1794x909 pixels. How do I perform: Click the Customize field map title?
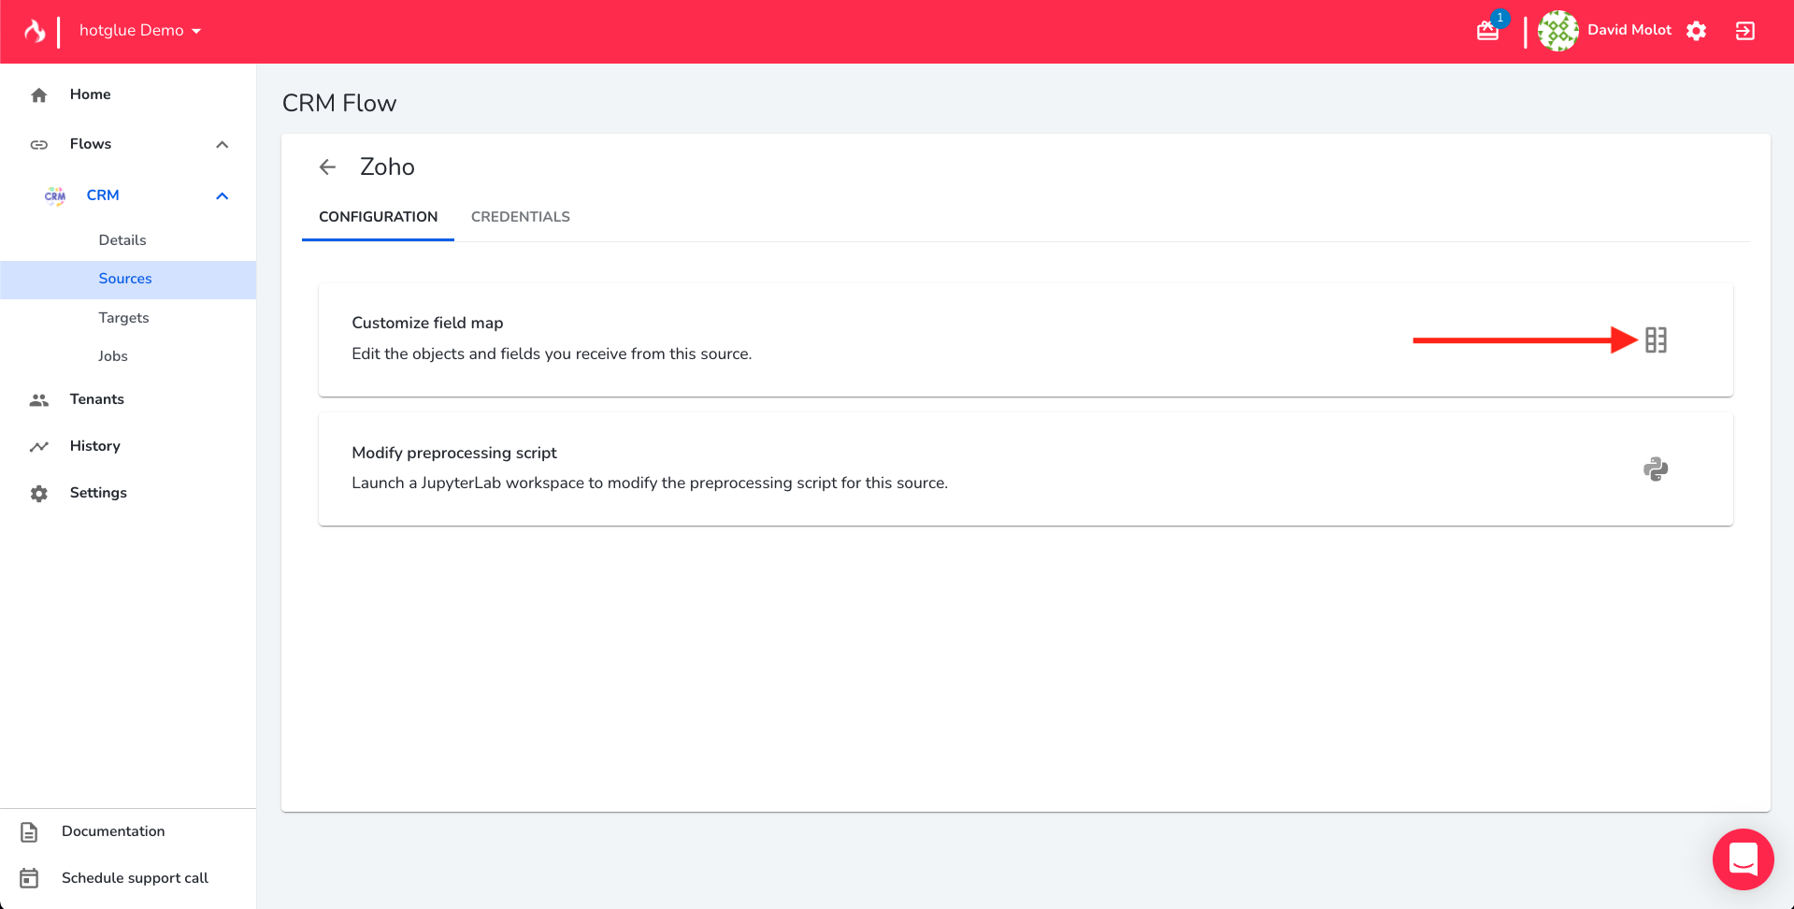coord(427,323)
